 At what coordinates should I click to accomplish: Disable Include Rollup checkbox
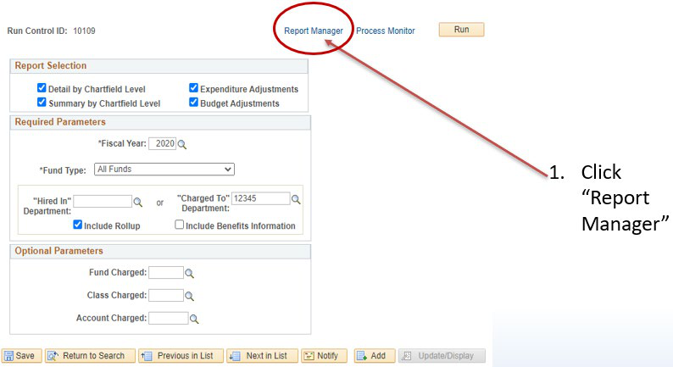click(78, 225)
